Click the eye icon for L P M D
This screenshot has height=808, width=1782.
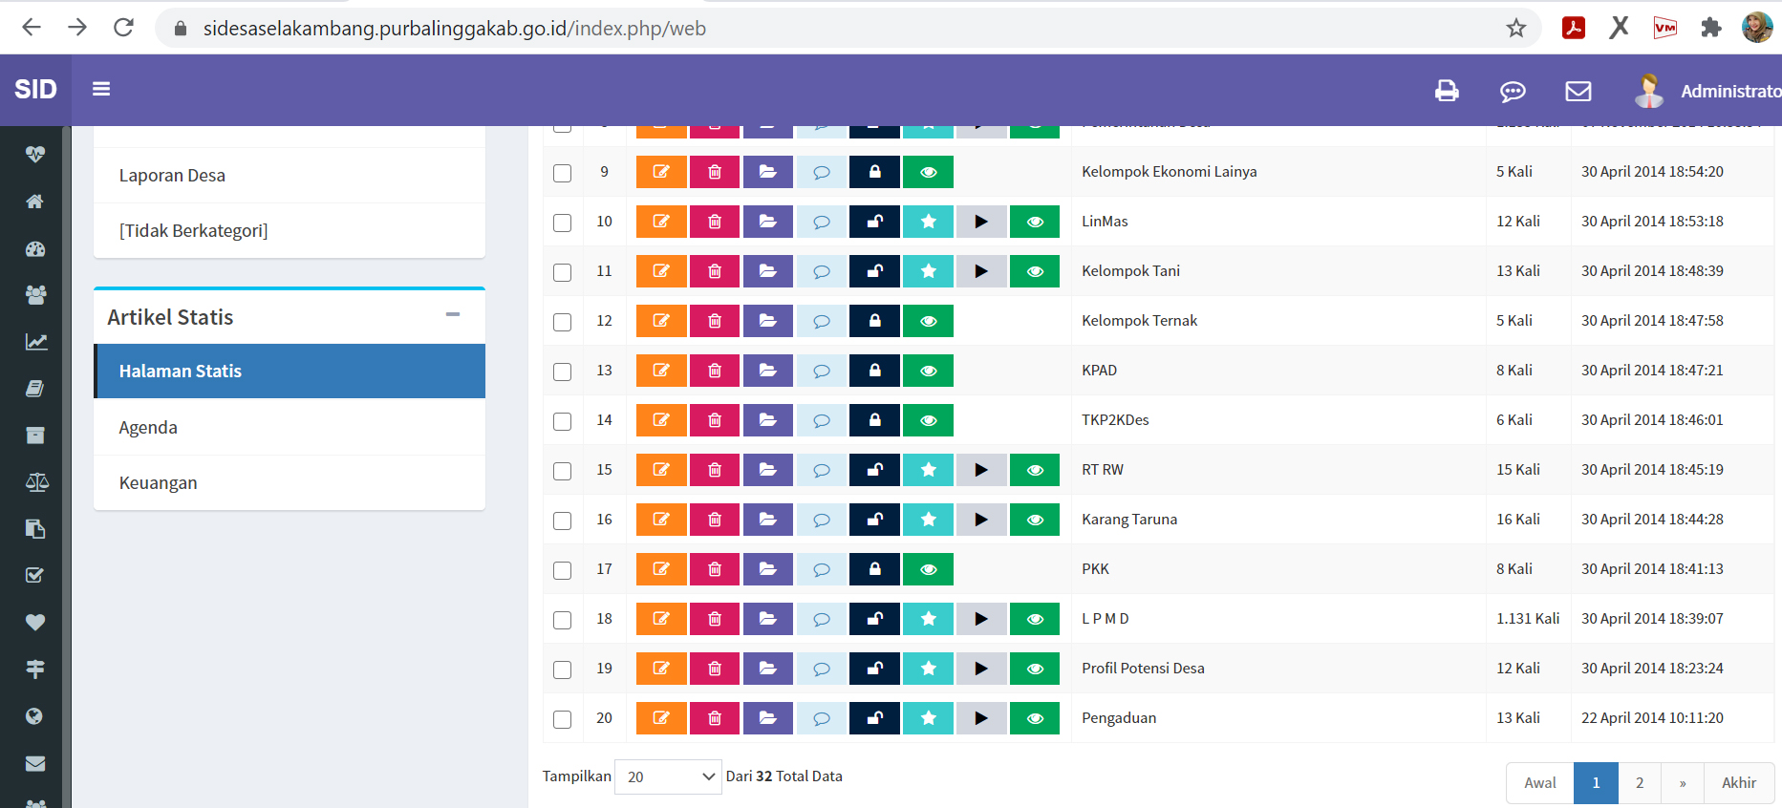coord(1035,619)
